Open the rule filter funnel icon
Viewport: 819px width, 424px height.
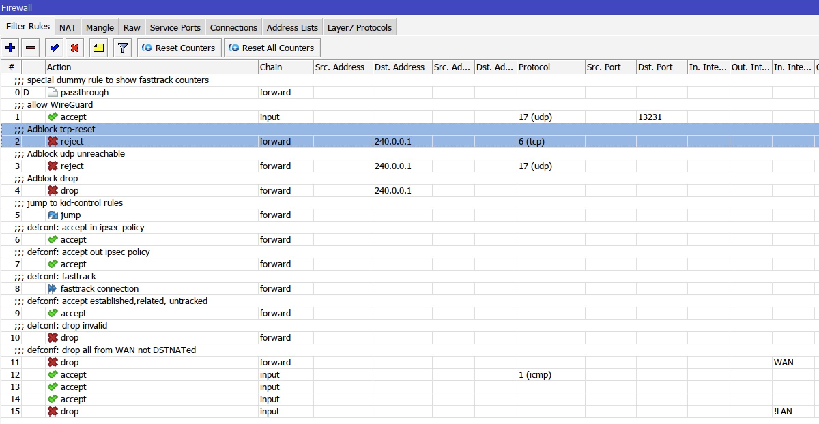pyautogui.click(x=122, y=48)
